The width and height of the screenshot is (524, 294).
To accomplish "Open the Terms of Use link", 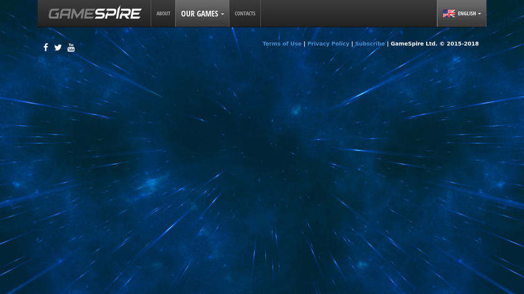I will pyautogui.click(x=282, y=44).
